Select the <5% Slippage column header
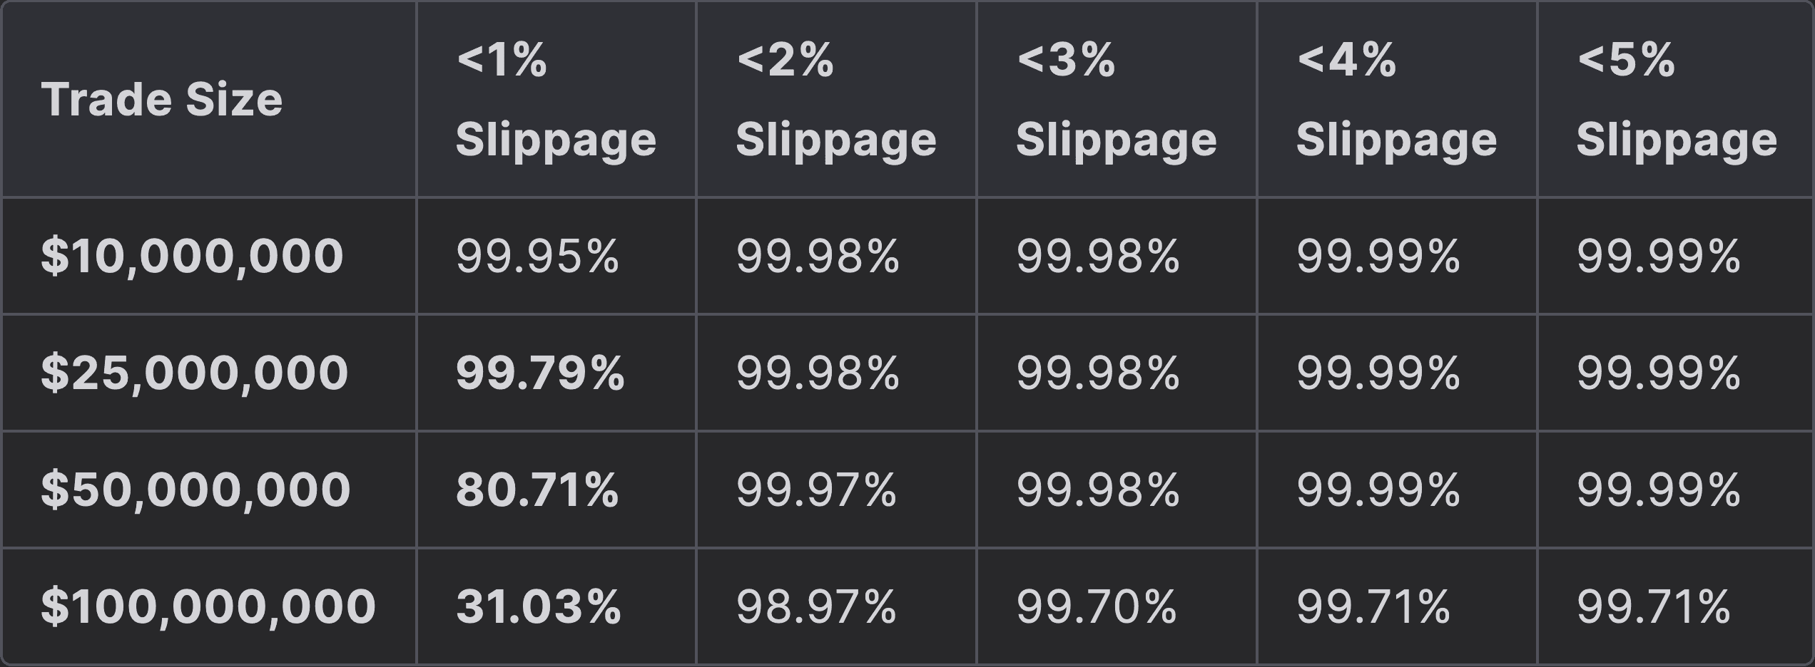This screenshot has height=667, width=1815. tap(1676, 99)
